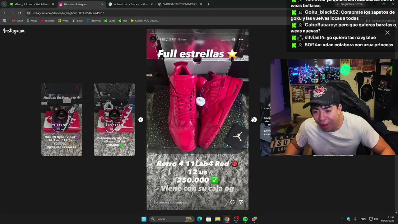
Task: Open the Windows Start menu
Action: click(x=144, y=219)
